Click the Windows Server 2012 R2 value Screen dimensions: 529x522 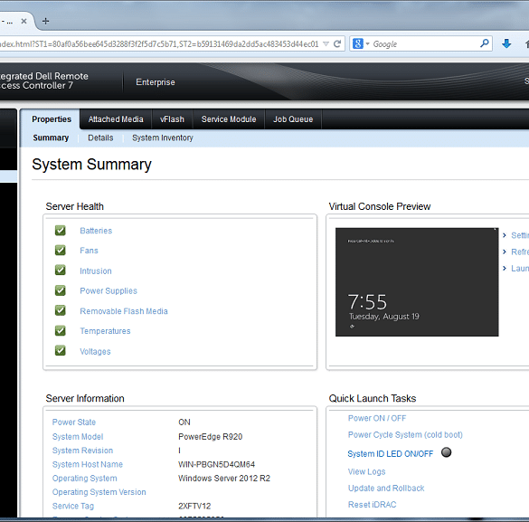click(x=224, y=479)
